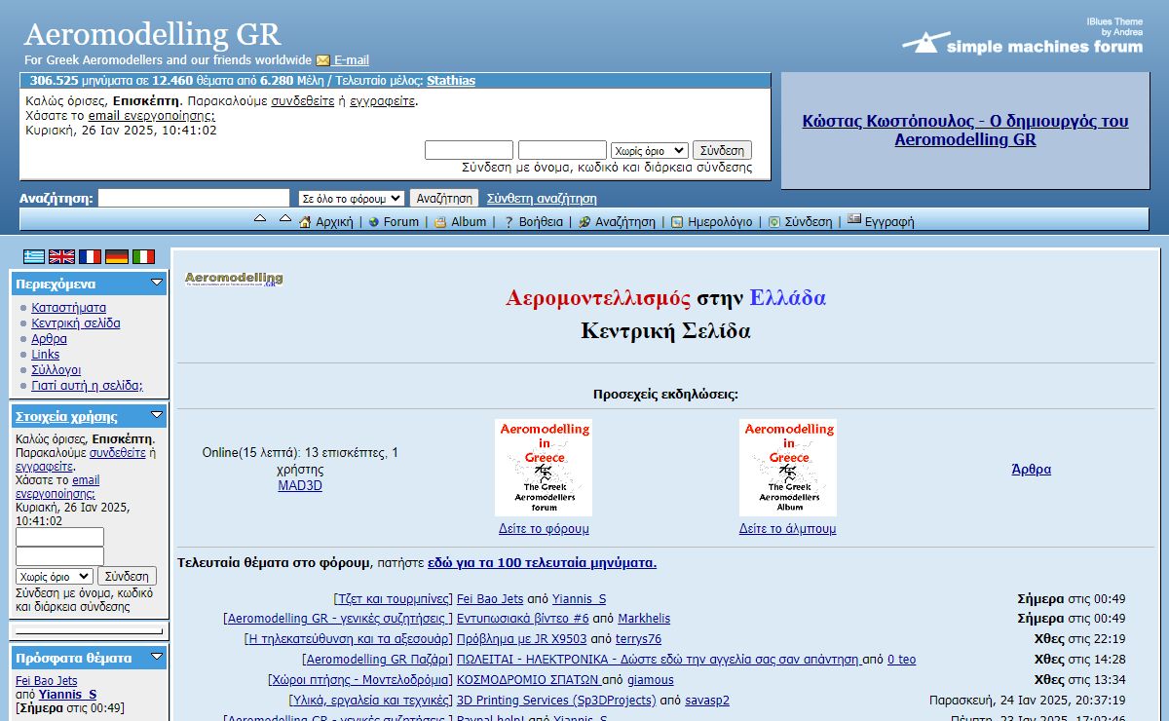Open Links in the Περιεχόμενα list
Image resolution: width=1169 pixels, height=721 pixels.
(46, 355)
